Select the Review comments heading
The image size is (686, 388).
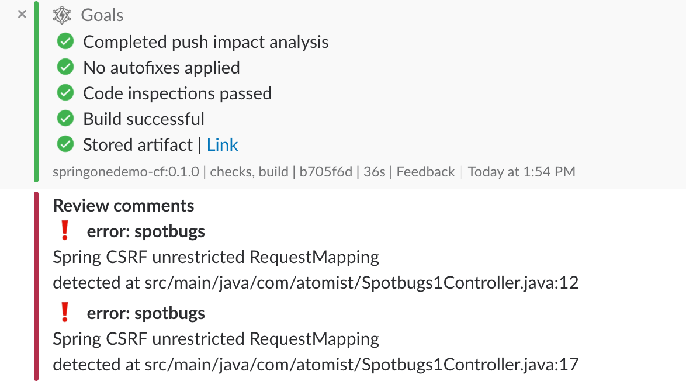[123, 206]
